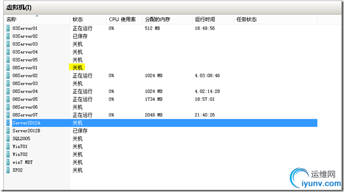Image resolution: width=344 pixels, height=192 pixels.
Task: Select the 03Server03 virtual machine name
Action: pyautogui.click(x=25, y=44)
